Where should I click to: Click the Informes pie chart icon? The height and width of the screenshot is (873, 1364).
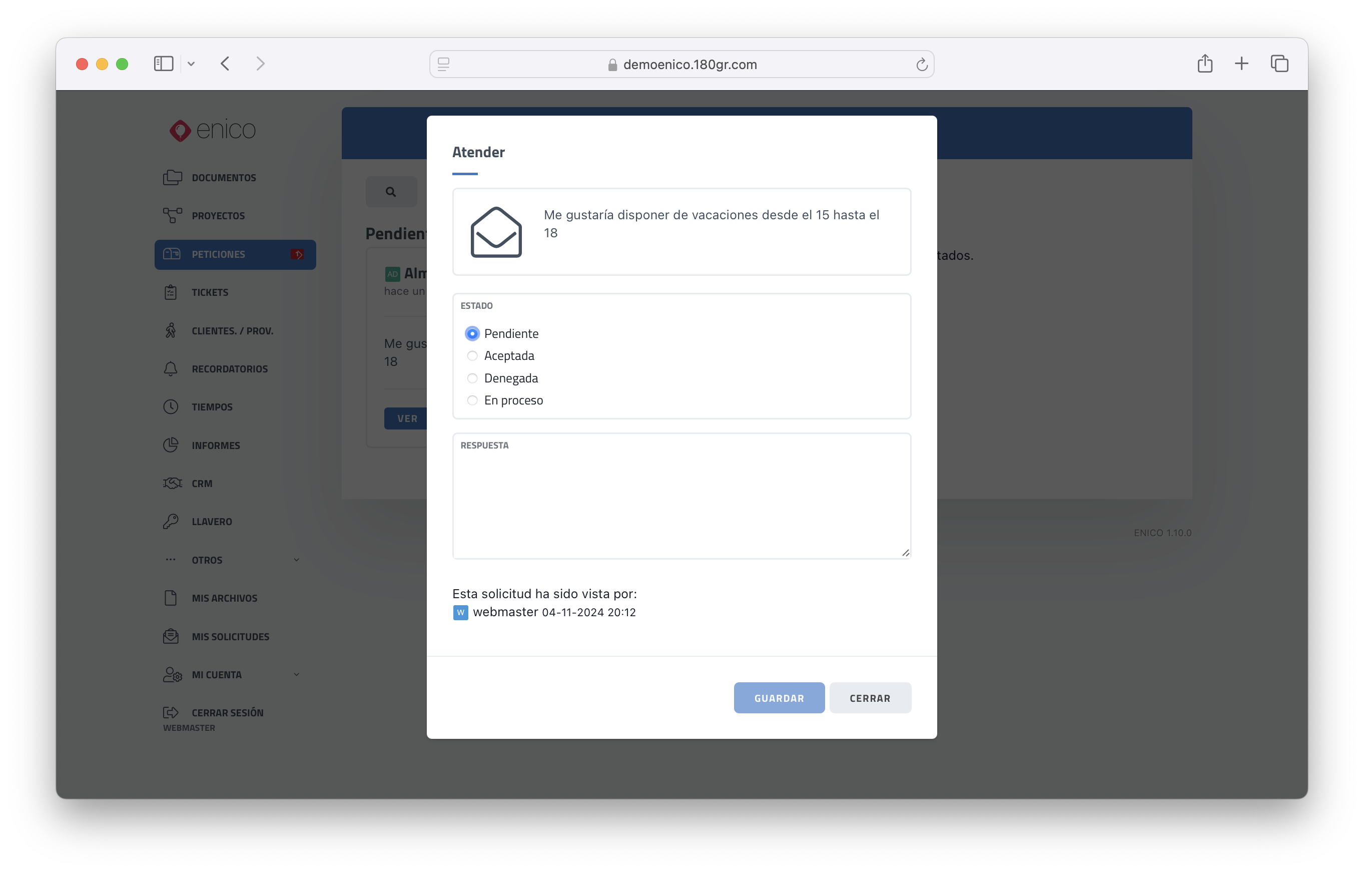click(x=171, y=445)
